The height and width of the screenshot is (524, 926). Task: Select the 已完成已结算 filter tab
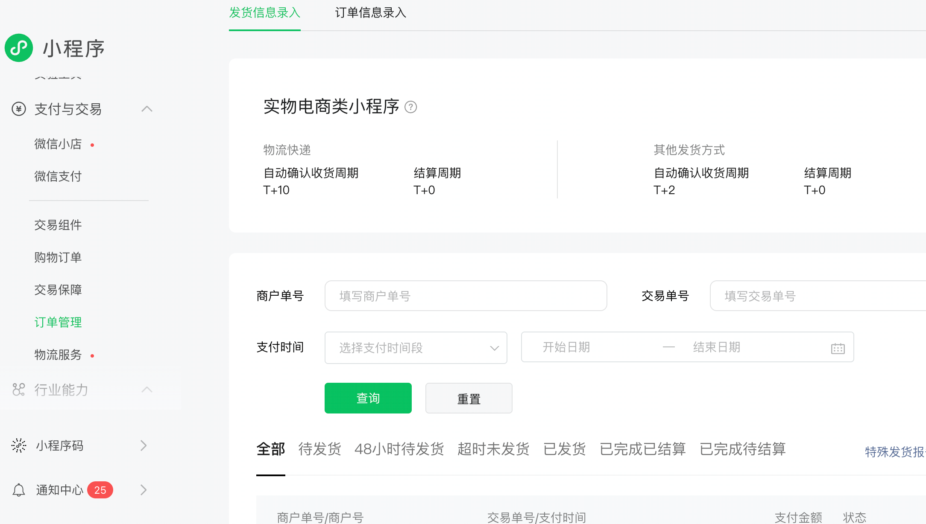[642, 449]
